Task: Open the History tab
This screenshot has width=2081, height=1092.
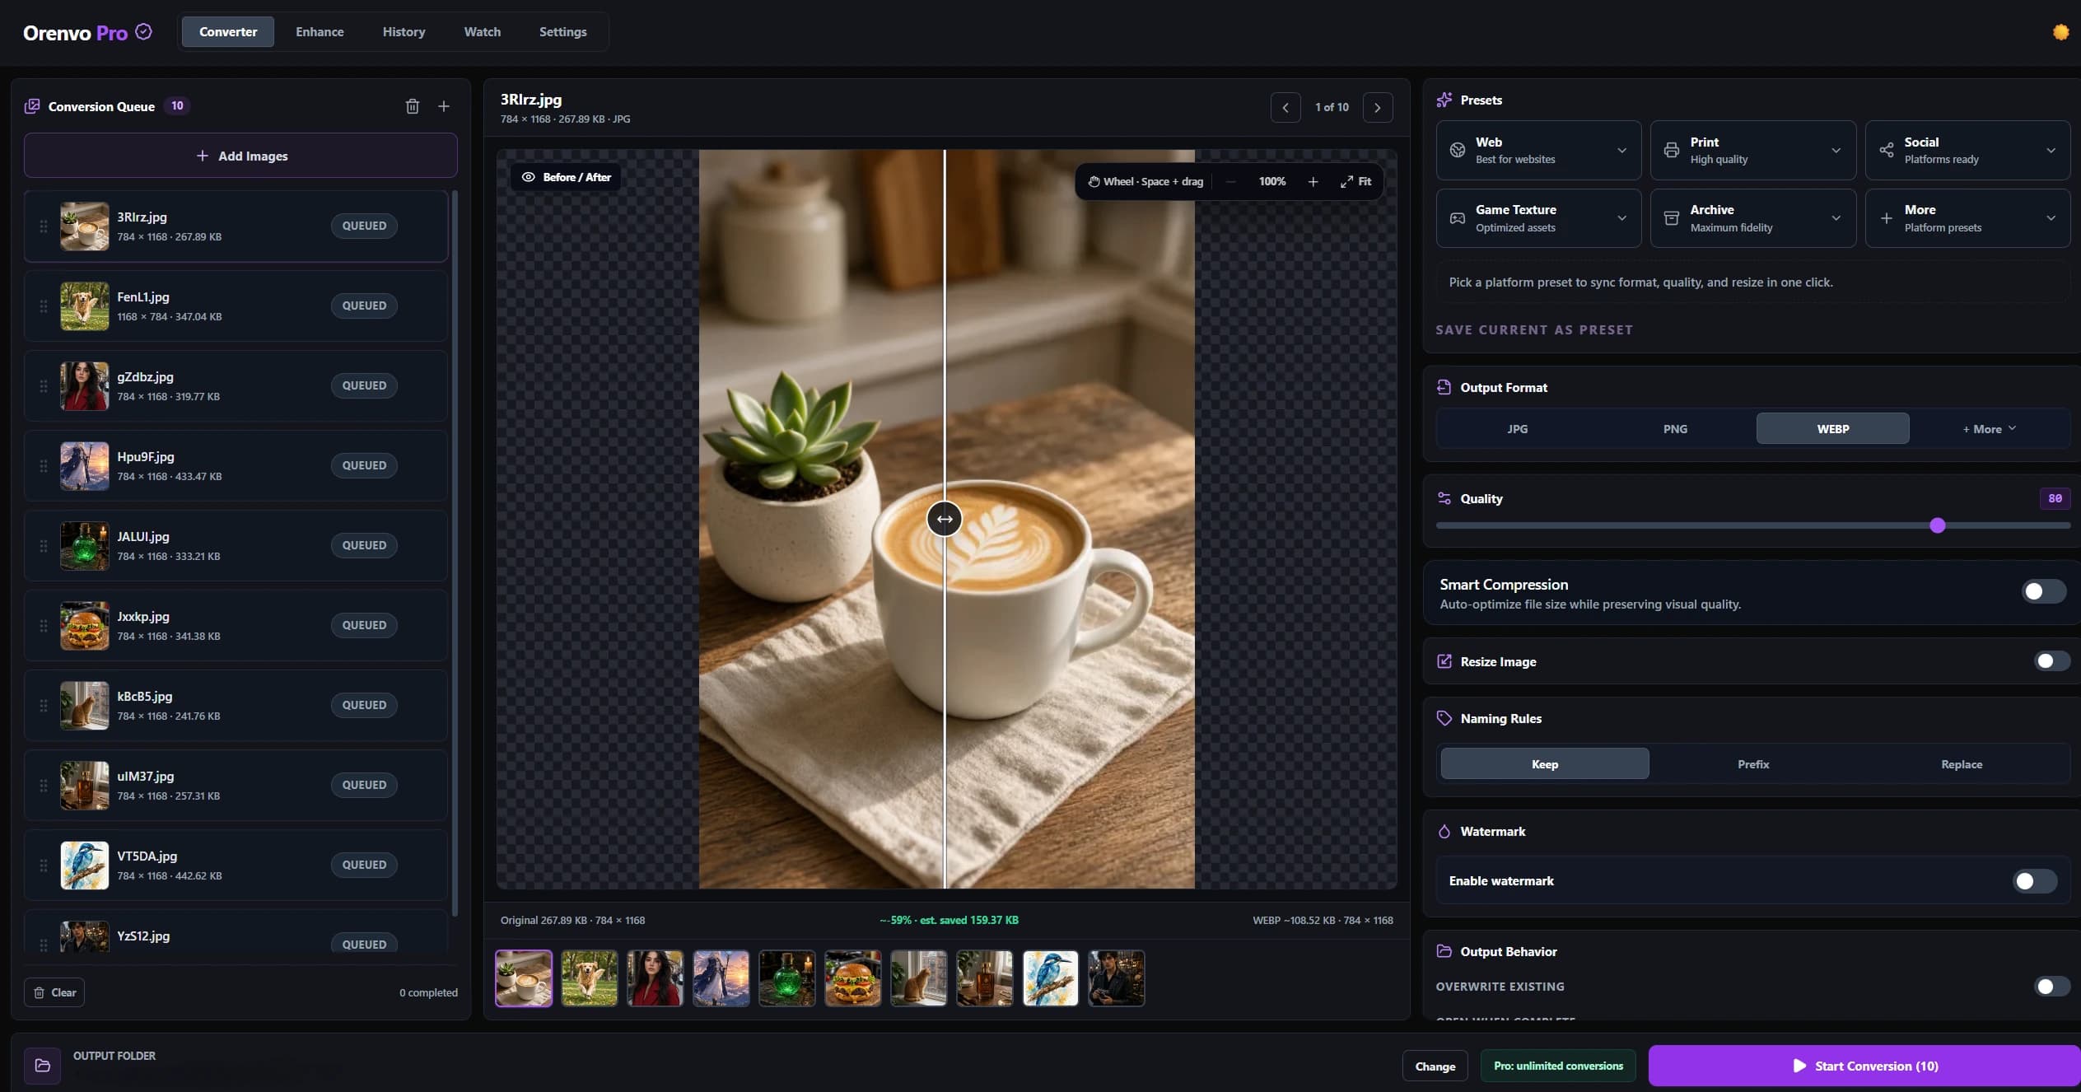Action: pyautogui.click(x=404, y=32)
